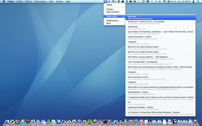Click the sync arrows menu bar icon
This screenshot has width=202, height=126.
[143, 2]
